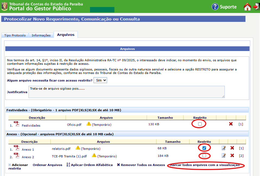This screenshot has width=260, height=176.
Task: Go to the home page via house icon
Action: [248, 6]
